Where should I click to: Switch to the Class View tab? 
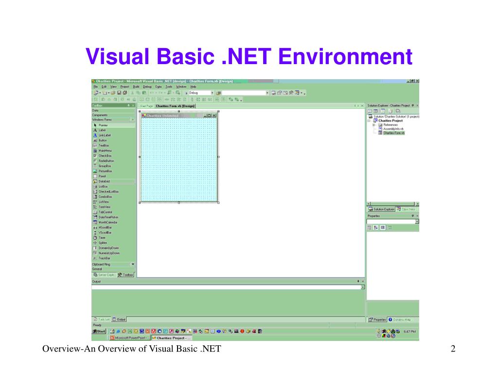pos(406,208)
